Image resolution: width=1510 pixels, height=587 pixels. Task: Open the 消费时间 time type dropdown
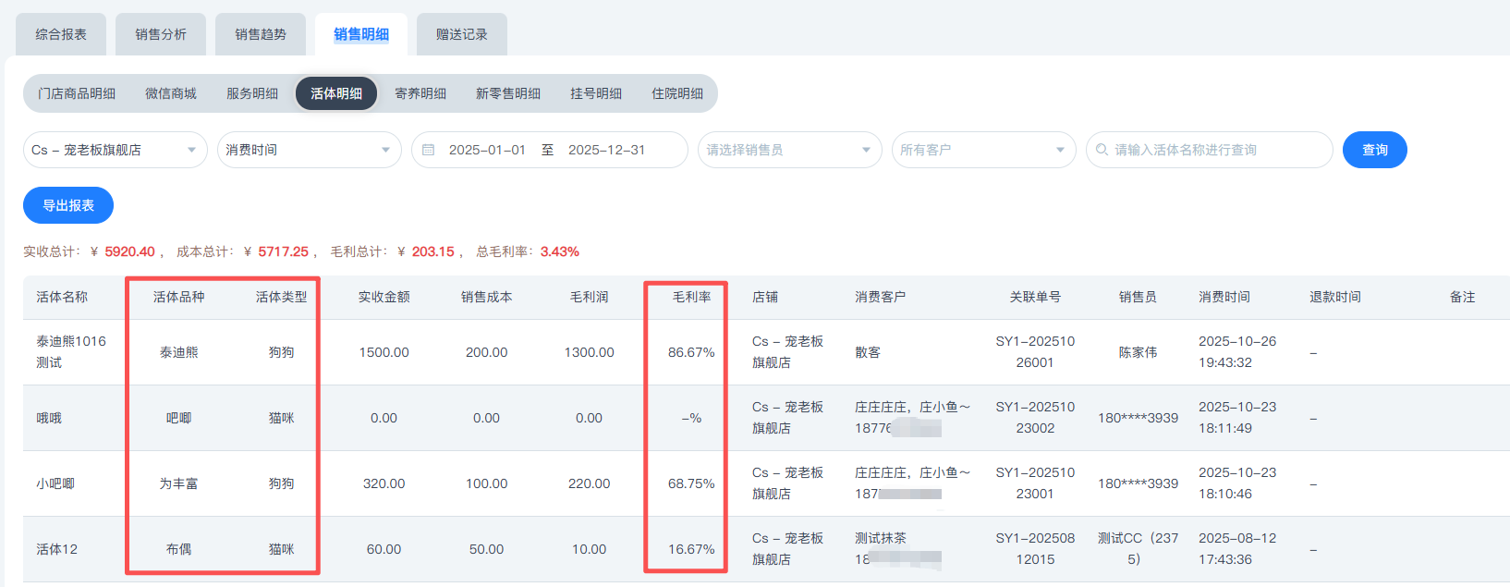(x=309, y=150)
